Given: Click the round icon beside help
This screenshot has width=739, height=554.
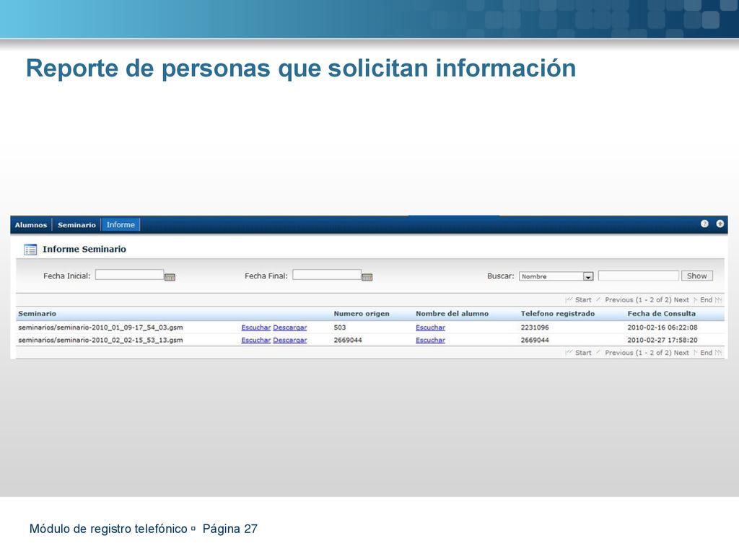Looking at the screenshot, I should click(x=720, y=224).
